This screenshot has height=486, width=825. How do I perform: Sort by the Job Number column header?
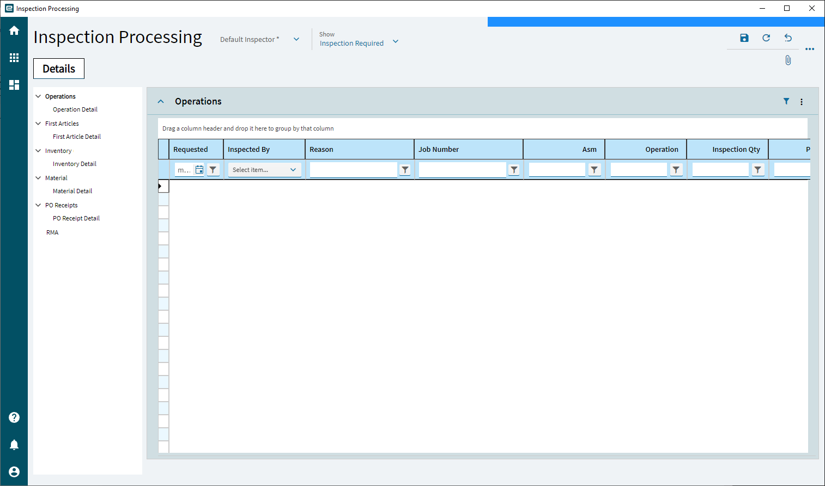469,149
